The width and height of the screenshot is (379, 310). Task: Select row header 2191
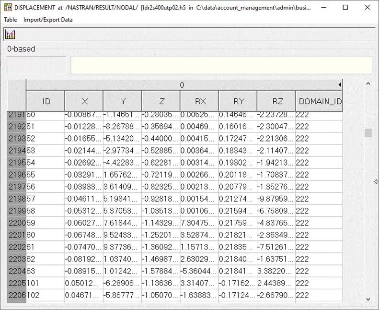[16, 116]
